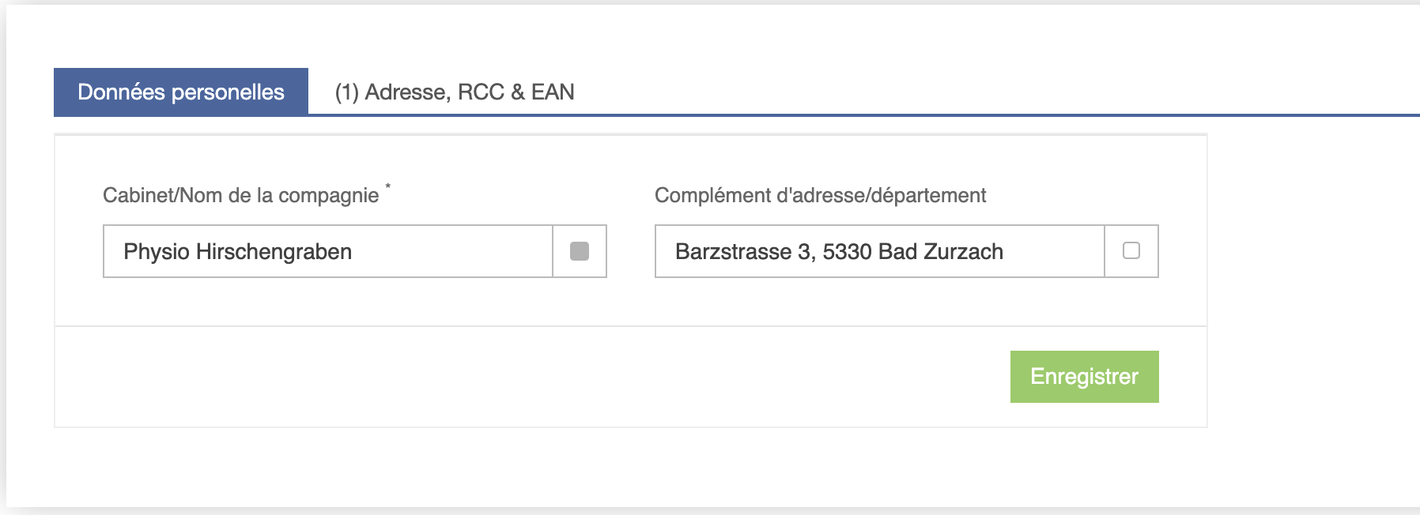The image size is (1420, 515).
Task: Click the Complément d'adresse/département label
Action: coord(820,195)
